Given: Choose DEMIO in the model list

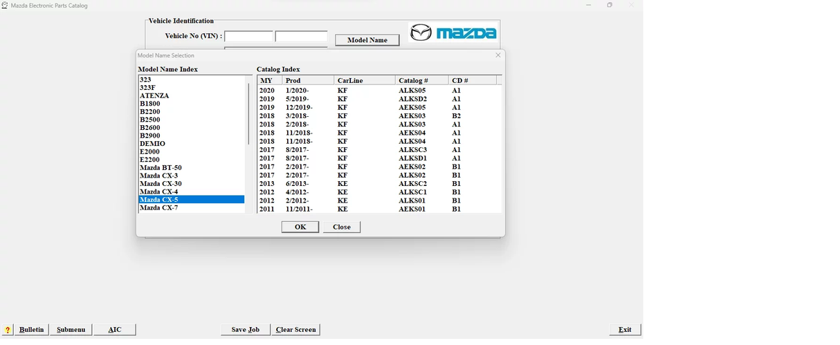Looking at the screenshot, I should tap(152, 144).
